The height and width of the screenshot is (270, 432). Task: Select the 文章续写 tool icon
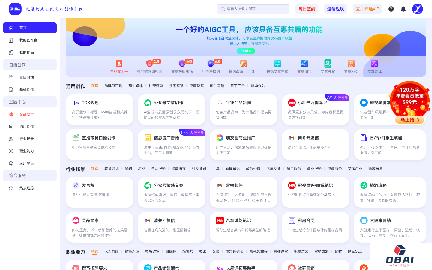[328, 64]
